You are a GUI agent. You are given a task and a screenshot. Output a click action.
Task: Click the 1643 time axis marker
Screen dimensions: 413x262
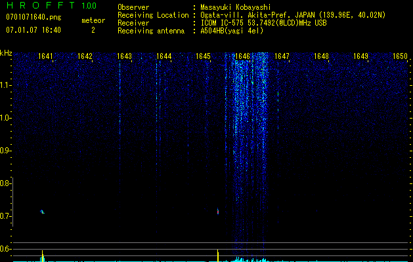(124, 56)
